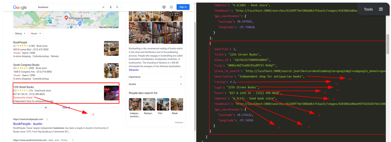Open the 12th Street Books listing thumbnail
Screen dimensions: 391x142
[111, 93]
